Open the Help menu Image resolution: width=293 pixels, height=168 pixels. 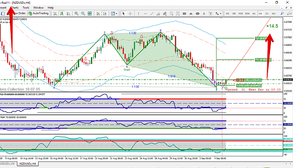click(x=51, y=7)
